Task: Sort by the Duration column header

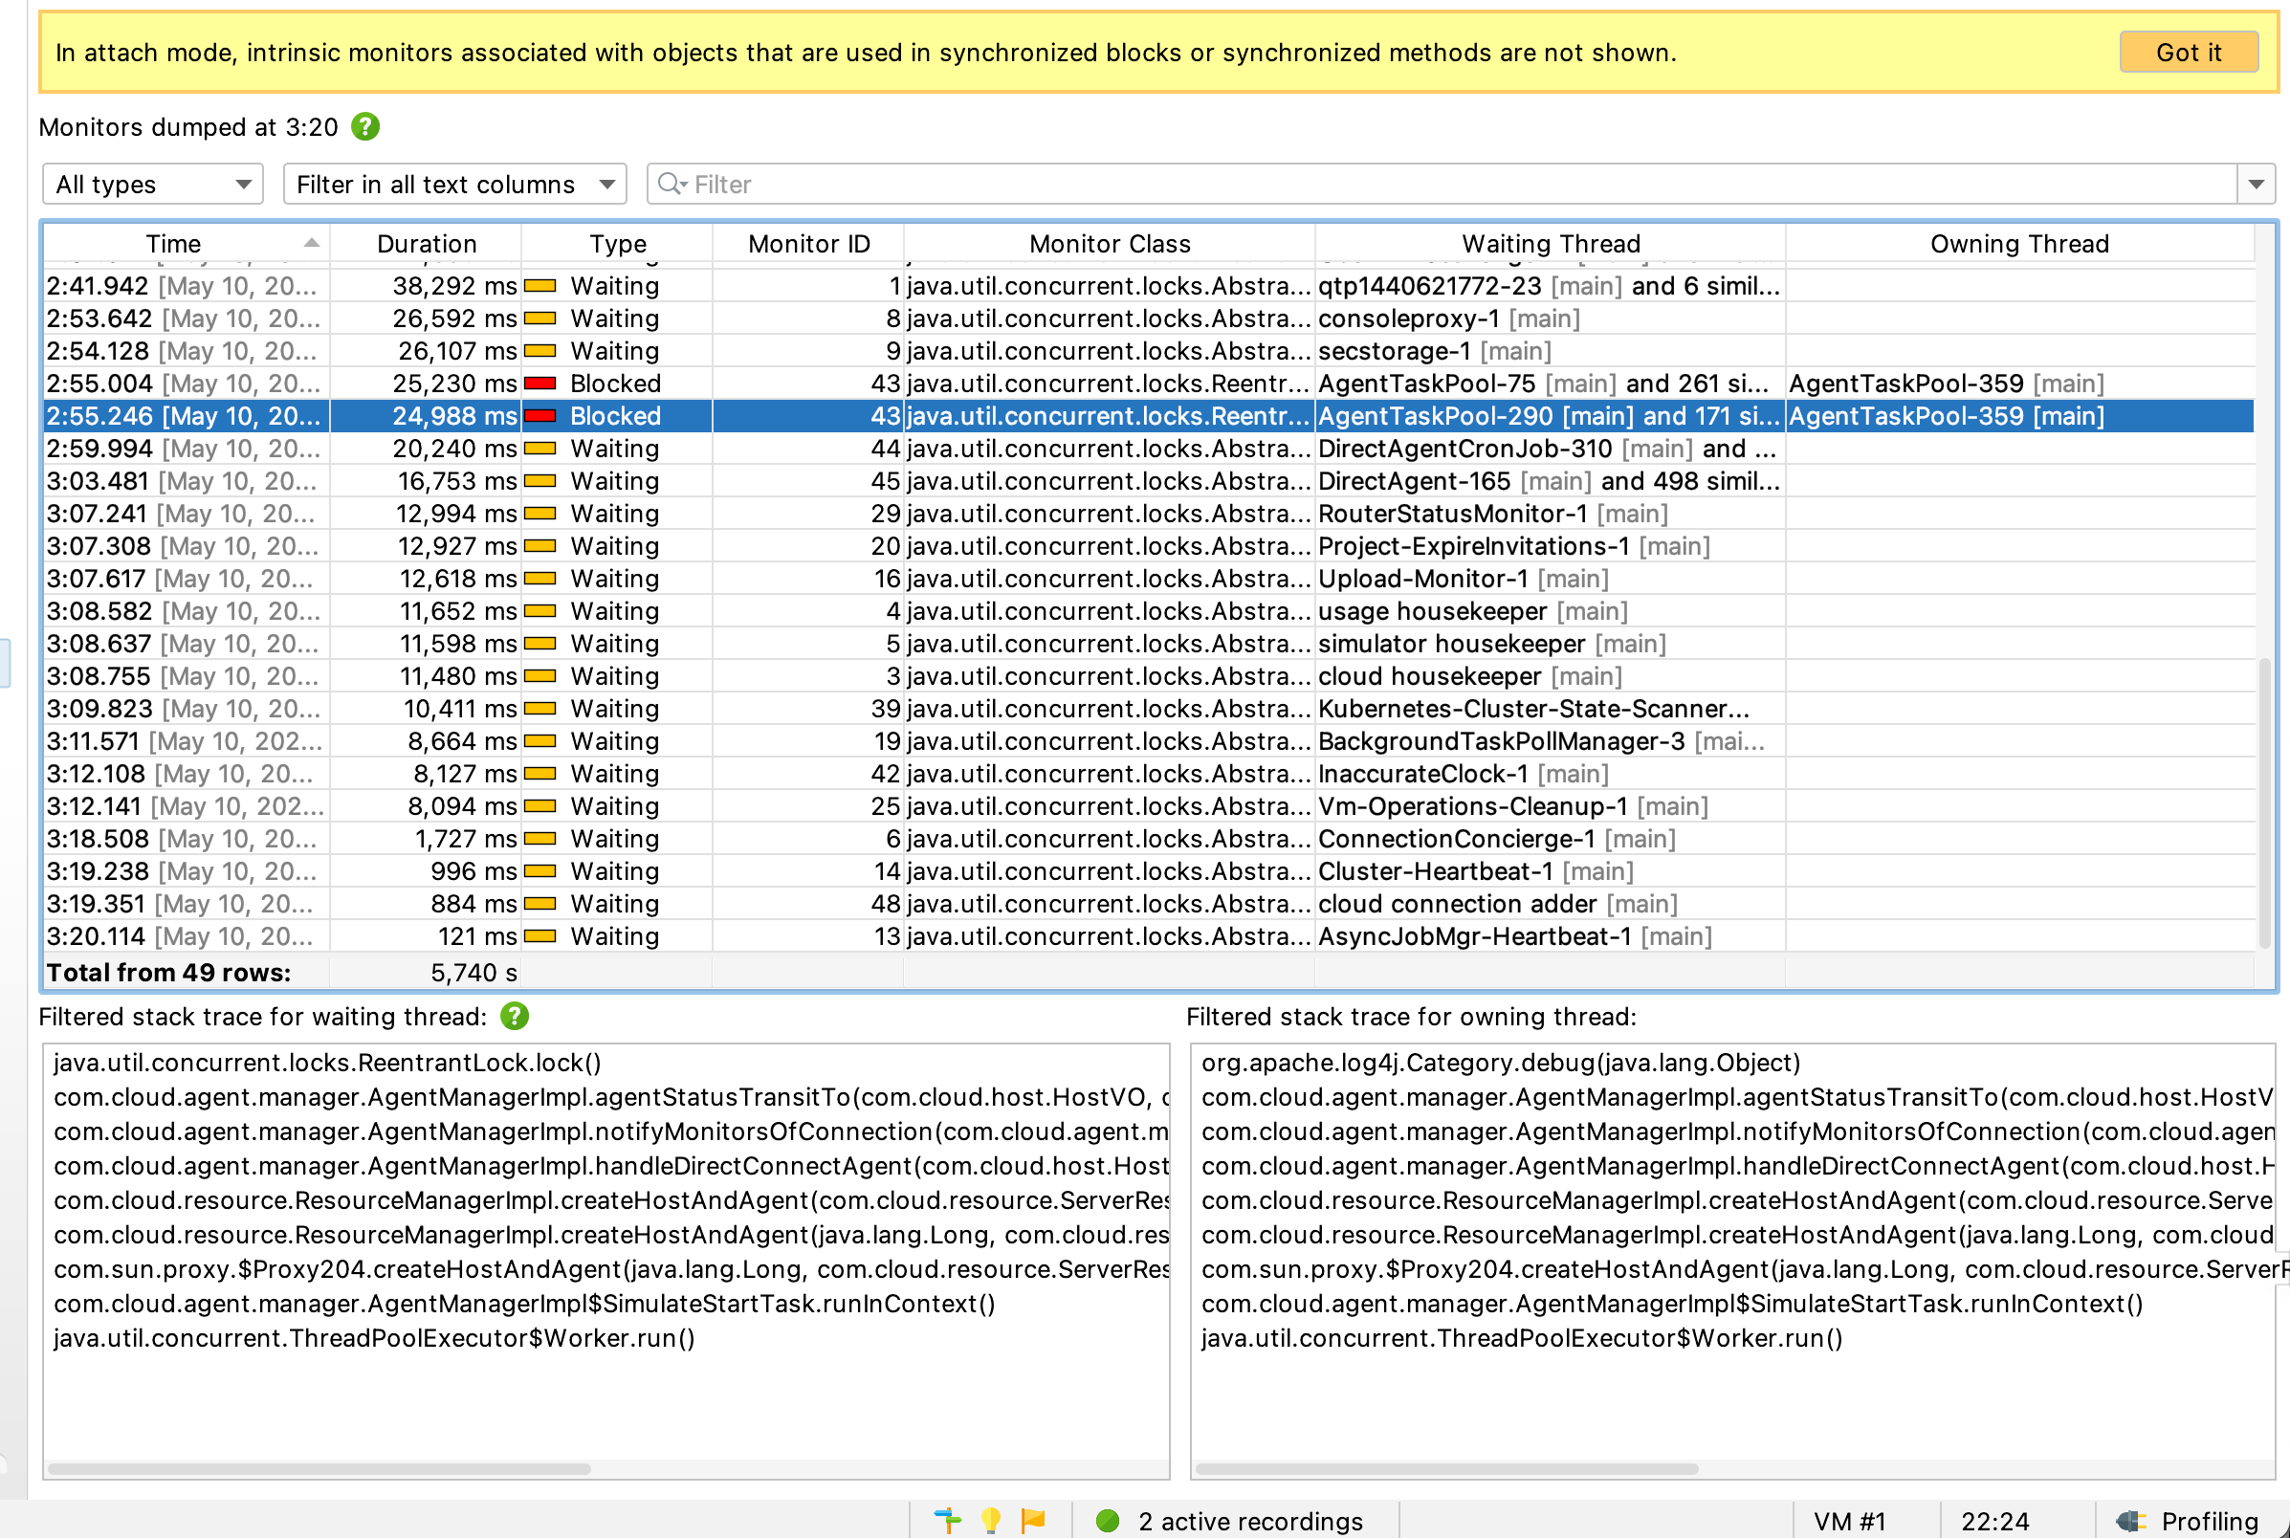Action: 426,243
